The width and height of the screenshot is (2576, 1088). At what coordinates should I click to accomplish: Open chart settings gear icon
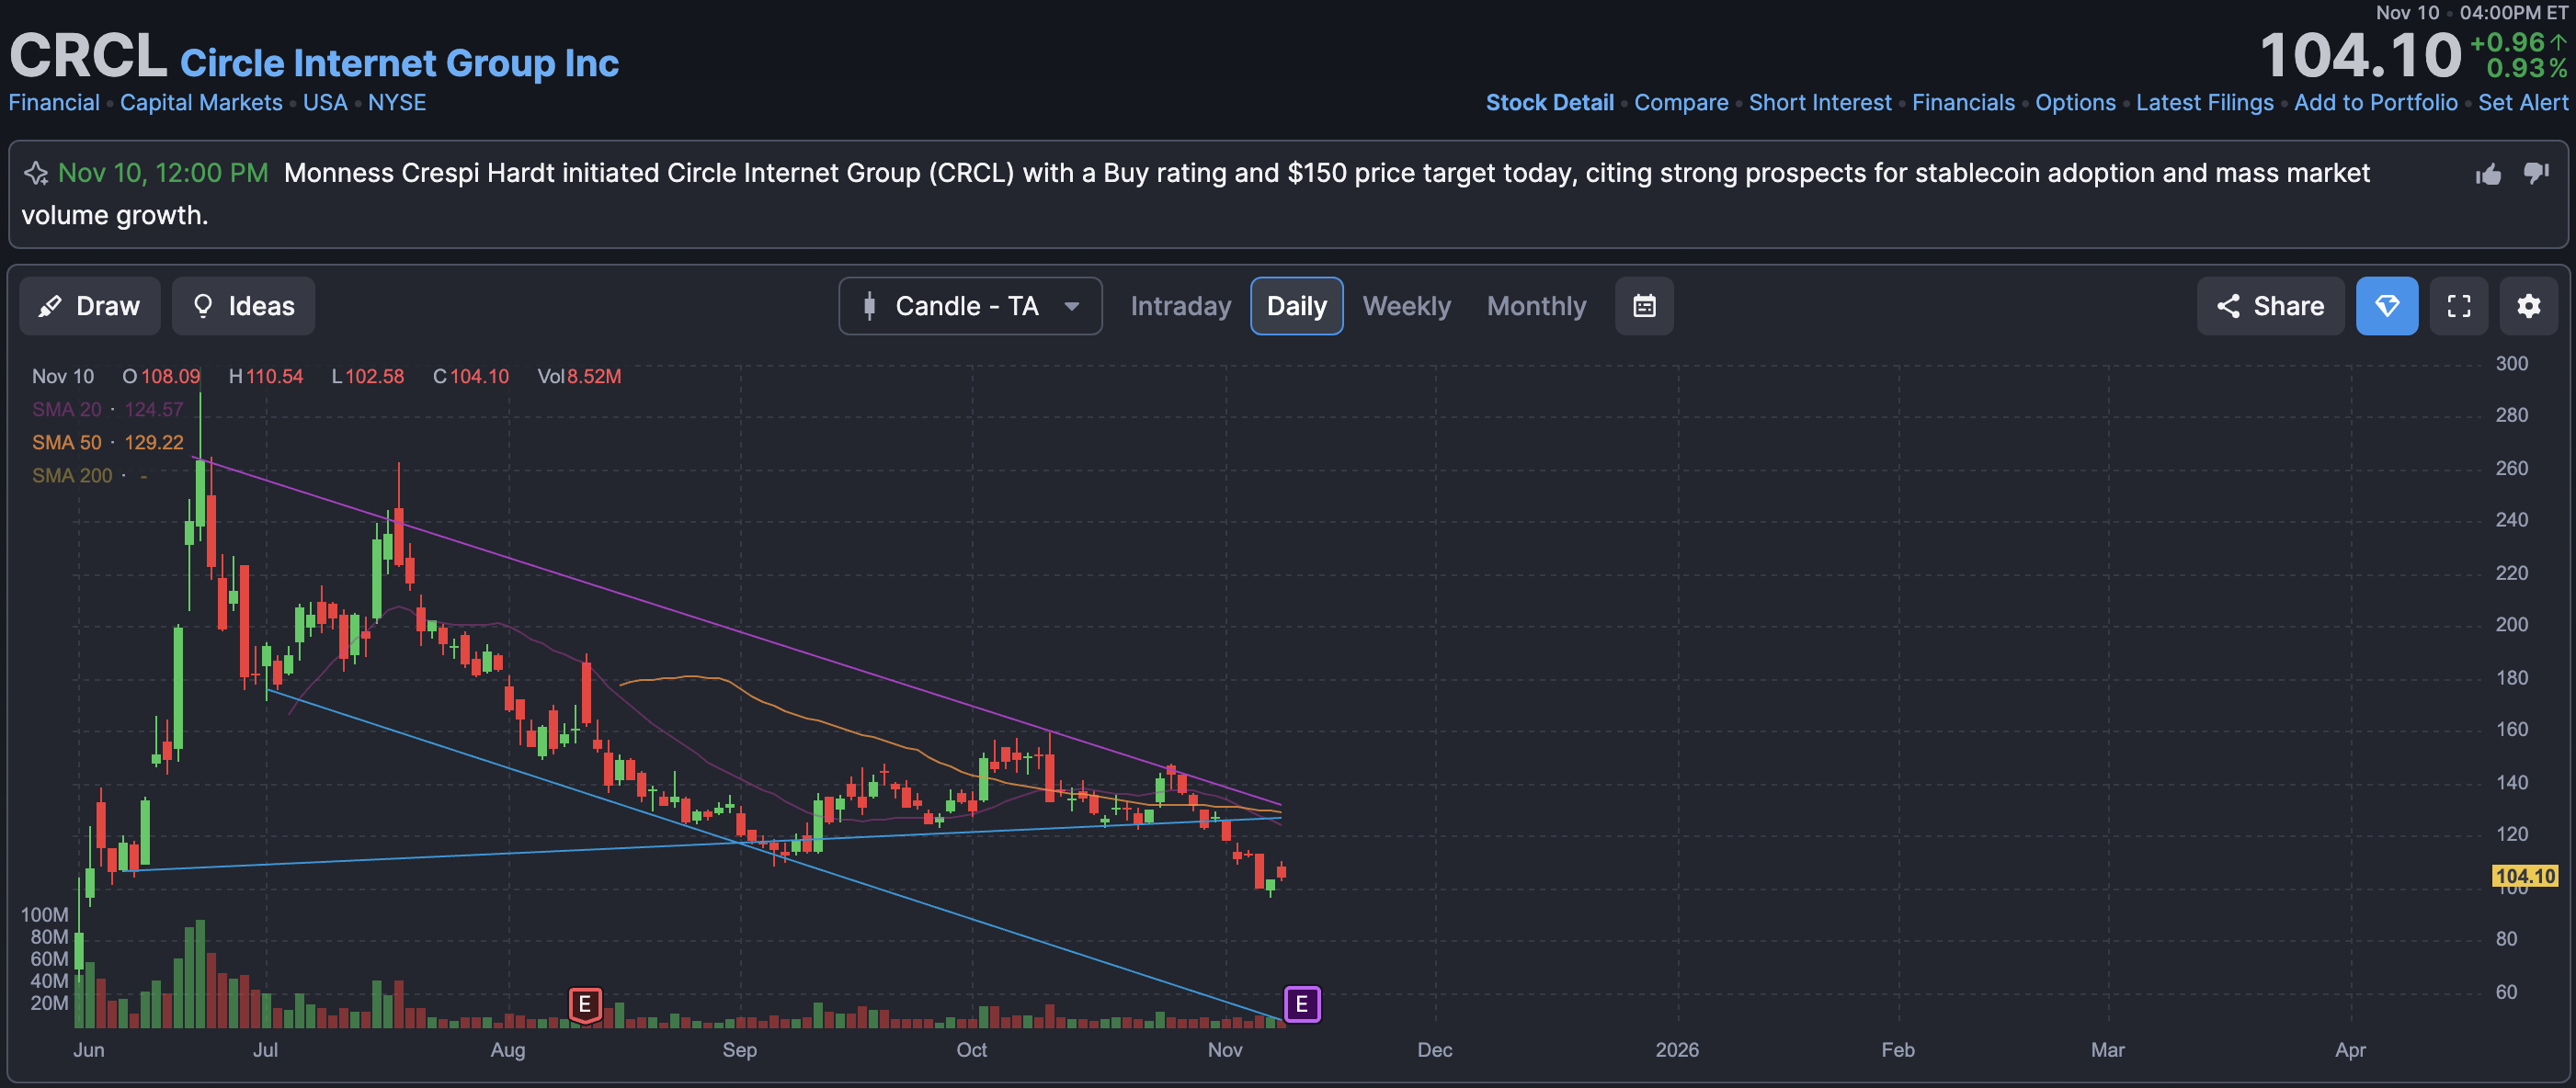(x=2528, y=306)
